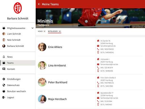Go back using the arrow beside Meine Teams
This screenshot has width=145, height=109.
coord(39,4)
